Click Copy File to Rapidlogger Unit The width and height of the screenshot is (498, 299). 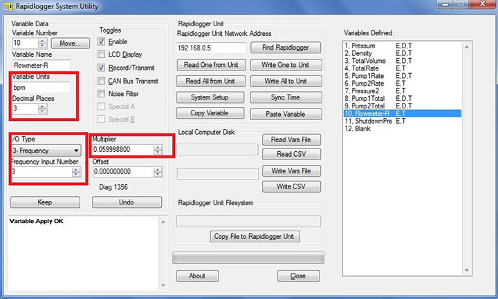click(255, 237)
